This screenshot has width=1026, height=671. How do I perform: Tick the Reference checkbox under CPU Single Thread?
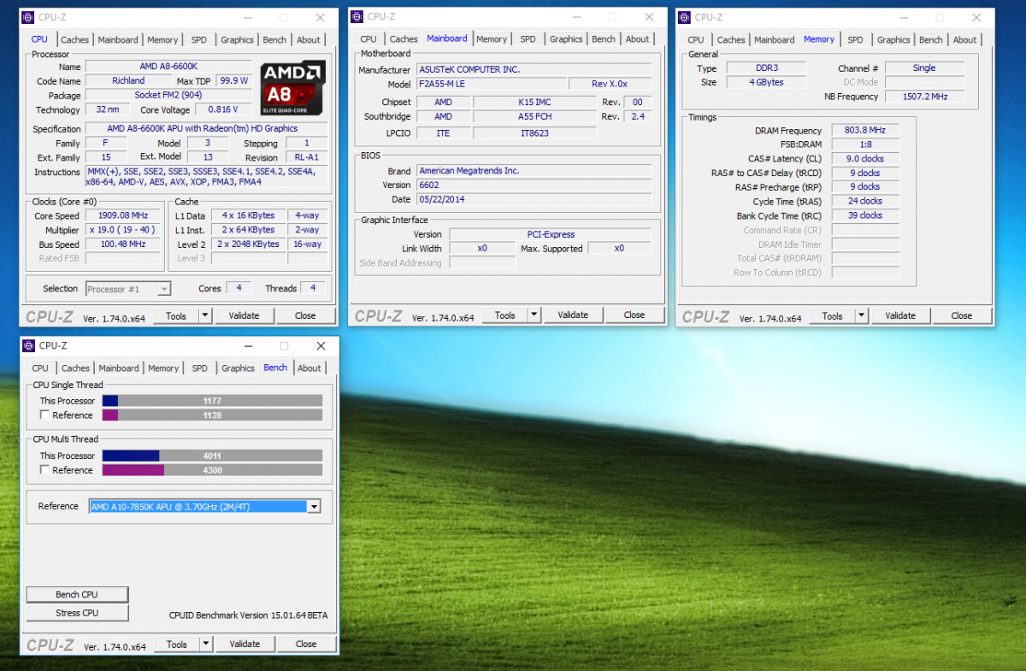44,415
